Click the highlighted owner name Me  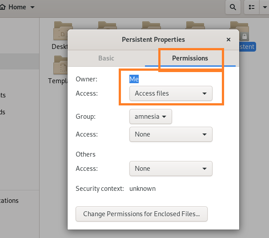click(134, 79)
